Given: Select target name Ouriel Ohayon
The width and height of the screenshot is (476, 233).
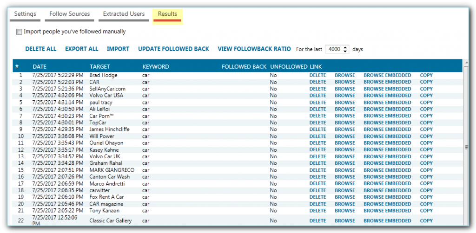Looking at the screenshot, I should pyautogui.click(x=106, y=143).
